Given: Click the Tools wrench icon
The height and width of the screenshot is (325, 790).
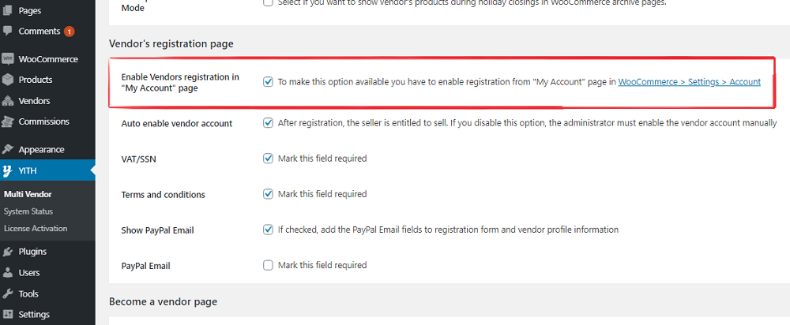Looking at the screenshot, I should point(8,293).
